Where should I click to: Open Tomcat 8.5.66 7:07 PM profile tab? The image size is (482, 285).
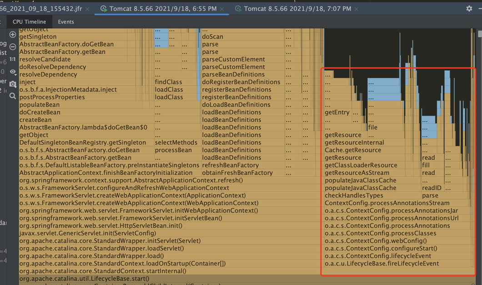297,9
